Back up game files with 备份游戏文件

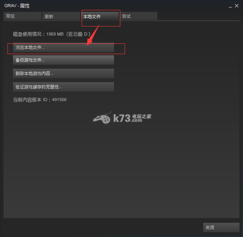tap(64, 60)
